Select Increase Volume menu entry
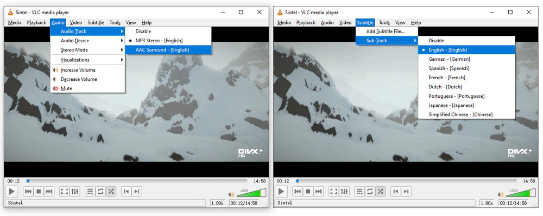543x216 pixels. [87, 70]
